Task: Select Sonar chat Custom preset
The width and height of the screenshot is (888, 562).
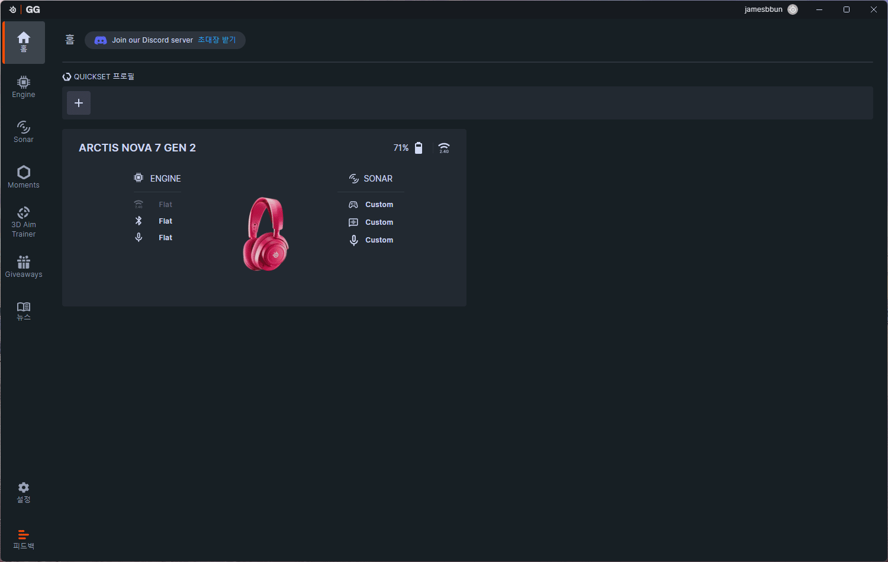Action: click(x=379, y=222)
